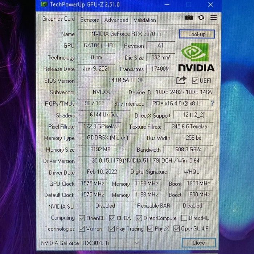254x254 pixels.
Task: Click the Transistors field 17400M
Action: tap(160, 69)
